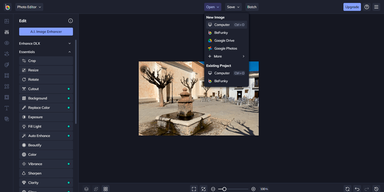The image size is (384, 192).
Task: Click the undo arrow icon
Action: click(357, 189)
